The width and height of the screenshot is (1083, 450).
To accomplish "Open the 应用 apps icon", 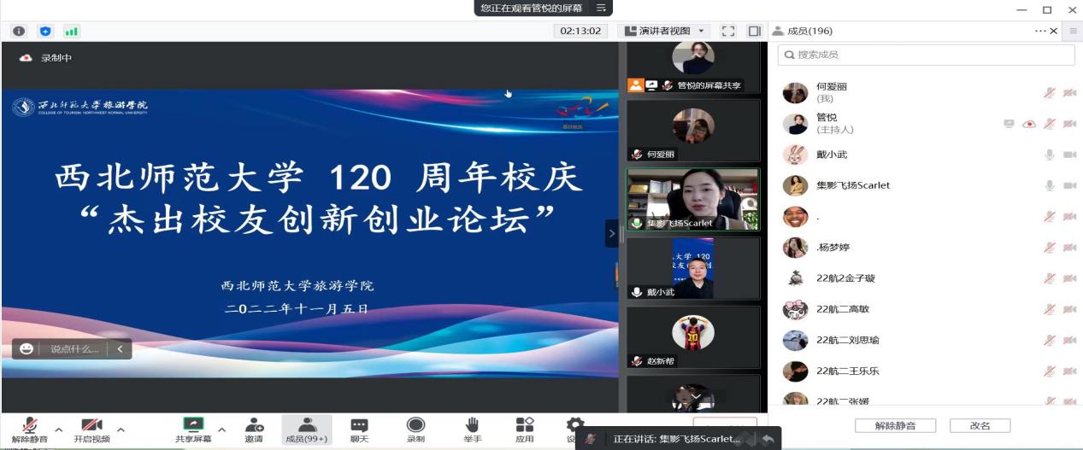I will 524,425.
